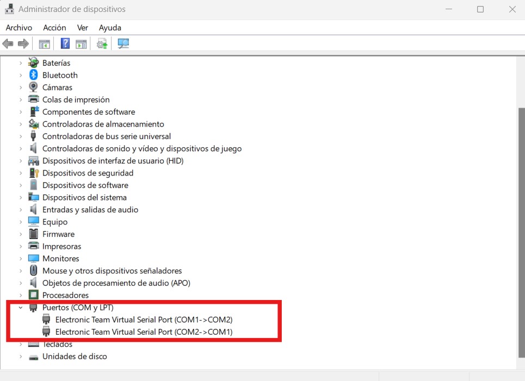Select the Dispositivos de seguridad label

pos(88,173)
